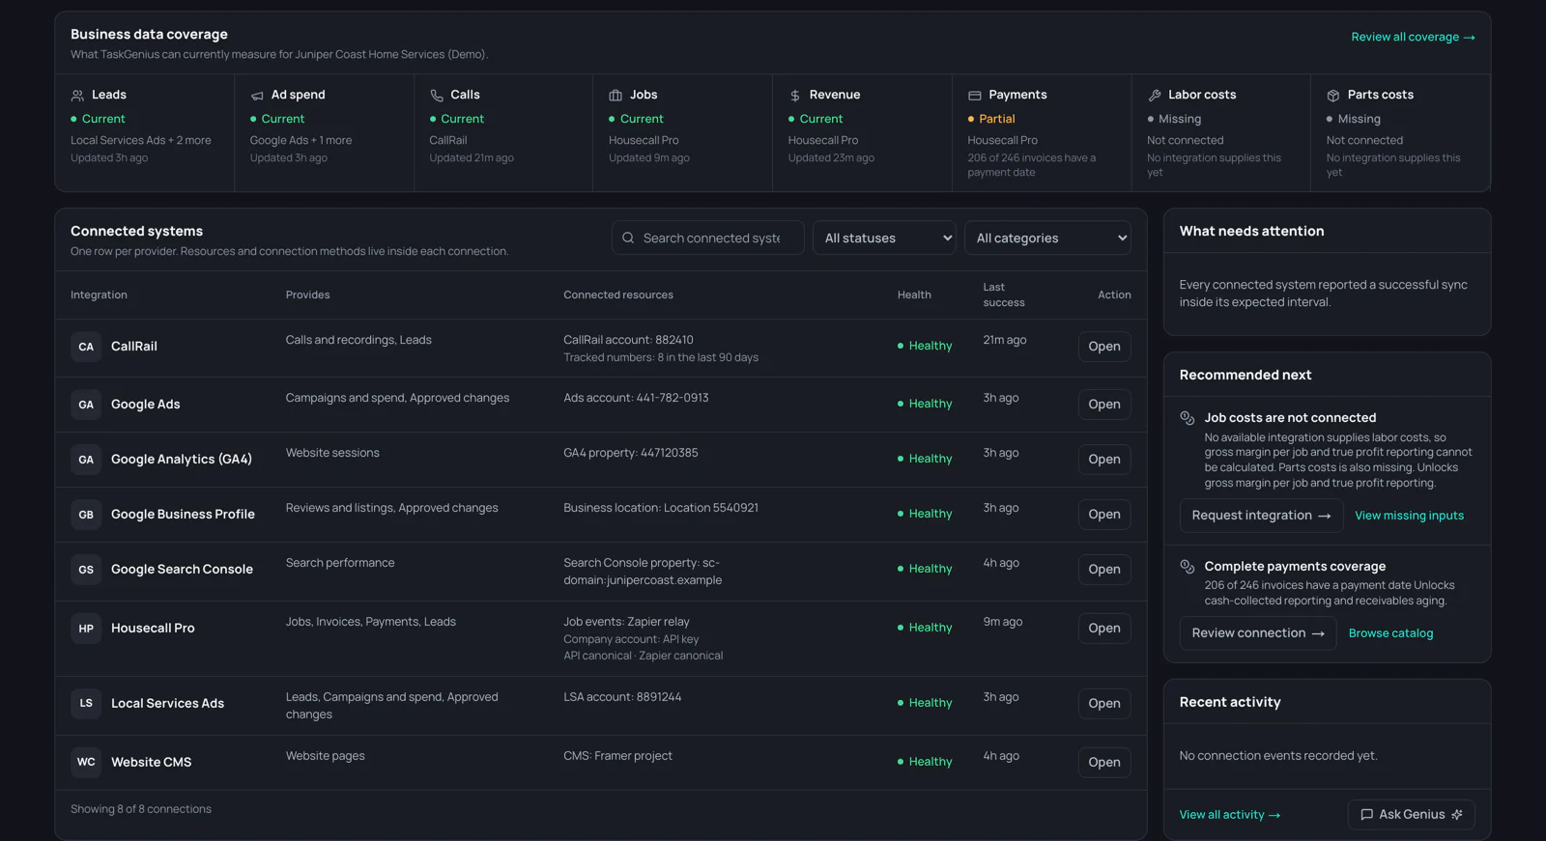Click Housecall Pro row Healthy status

coord(925,628)
